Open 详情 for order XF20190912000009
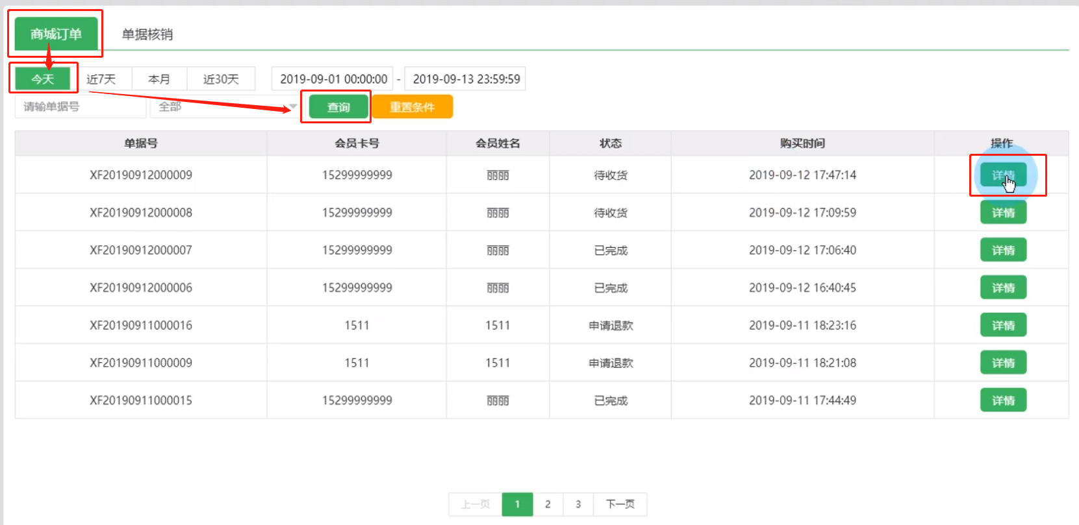Image resolution: width=1079 pixels, height=525 pixels. pyautogui.click(x=1003, y=175)
